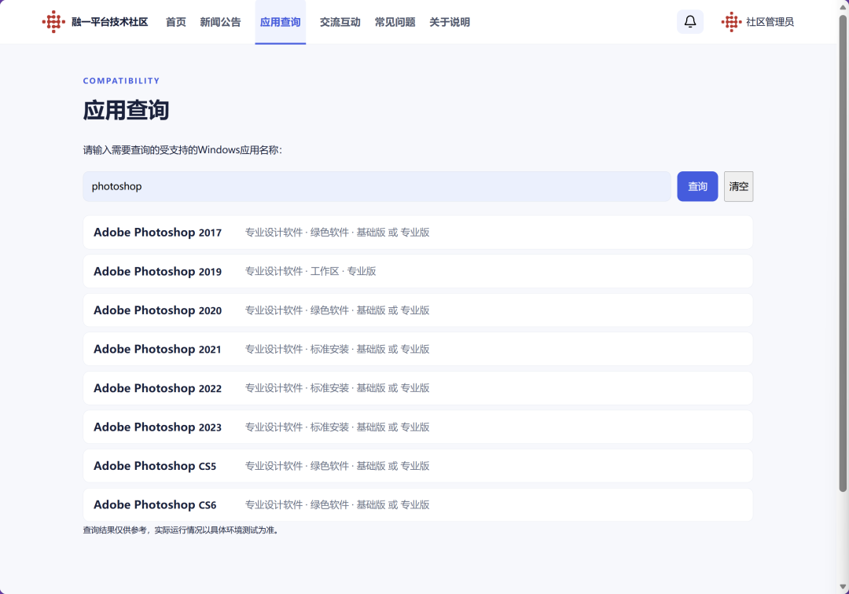This screenshot has height=594, width=849.
Task: Select the Adobe Photoshop 2021 row
Action: tap(418, 349)
